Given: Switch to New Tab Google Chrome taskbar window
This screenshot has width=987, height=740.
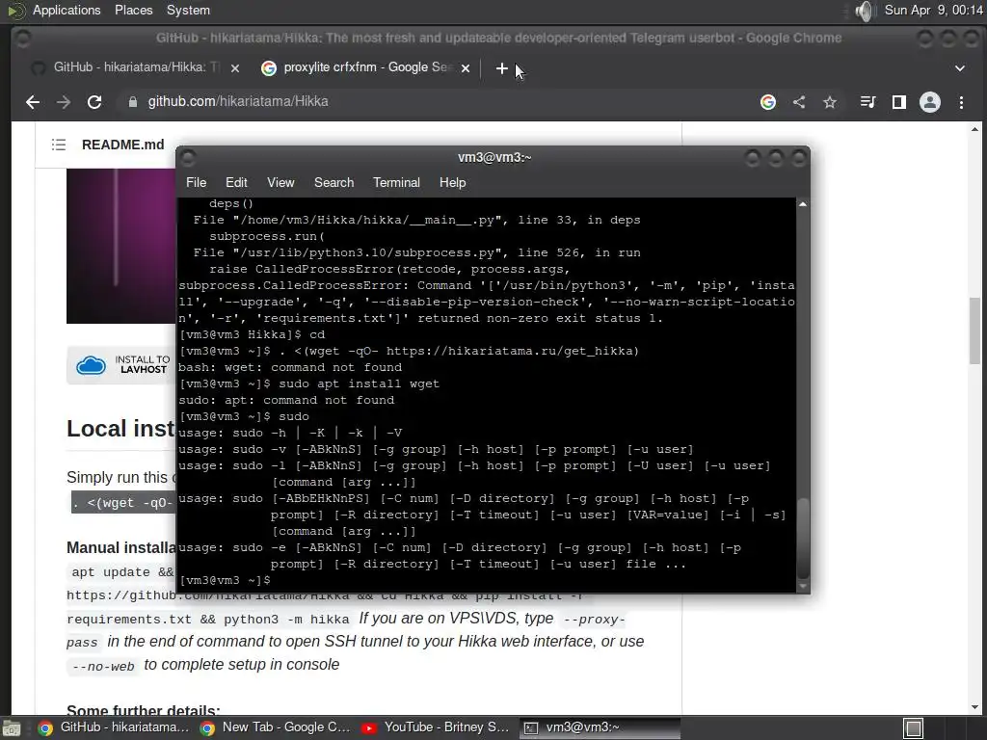Looking at the screenshot, I should point(276,728).
